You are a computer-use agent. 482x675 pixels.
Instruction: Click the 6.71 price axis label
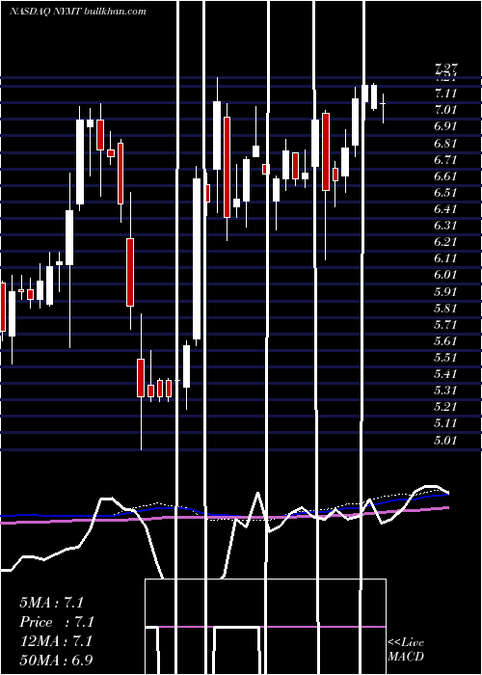coord(445,160)
